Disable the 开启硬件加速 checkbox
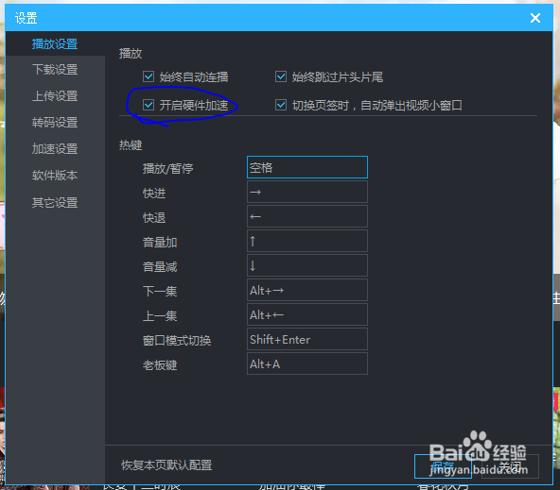Image resolution: width=560 pixels, height=490 pixels. click(149, 105)
